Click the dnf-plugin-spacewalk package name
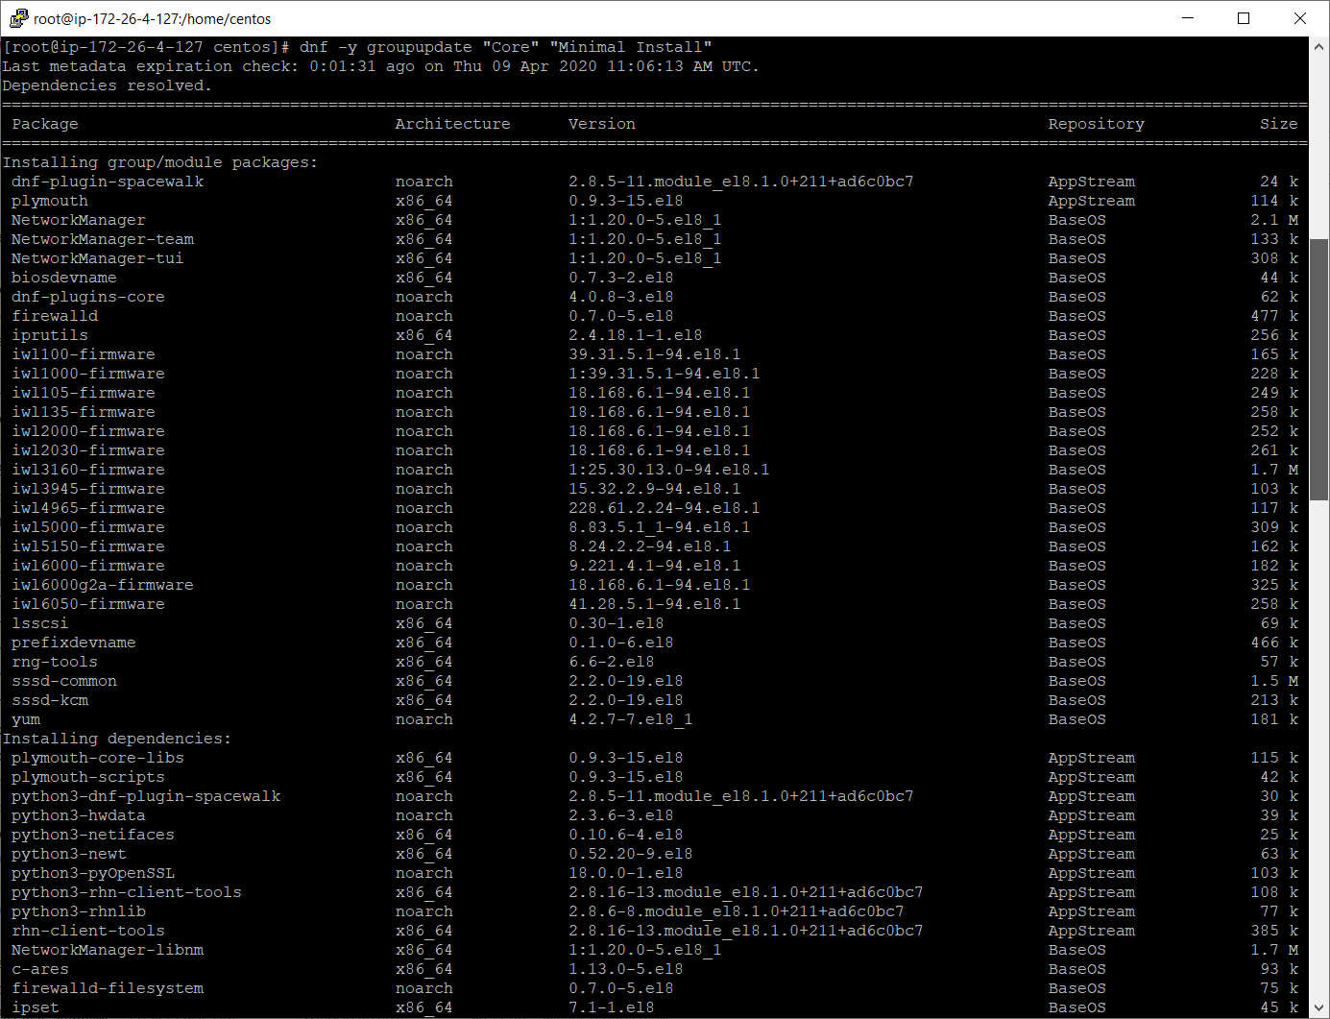 pos(108,182)
